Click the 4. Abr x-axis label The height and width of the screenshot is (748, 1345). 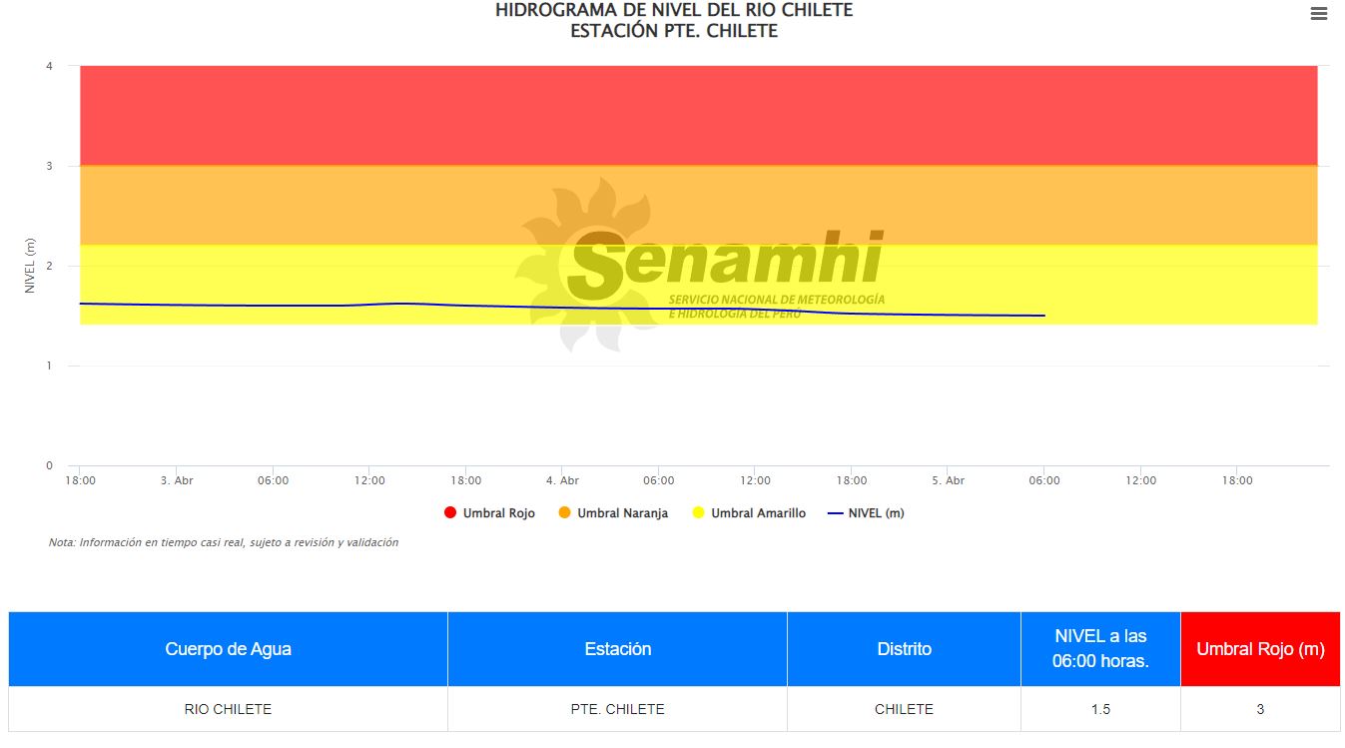[562, 480]
